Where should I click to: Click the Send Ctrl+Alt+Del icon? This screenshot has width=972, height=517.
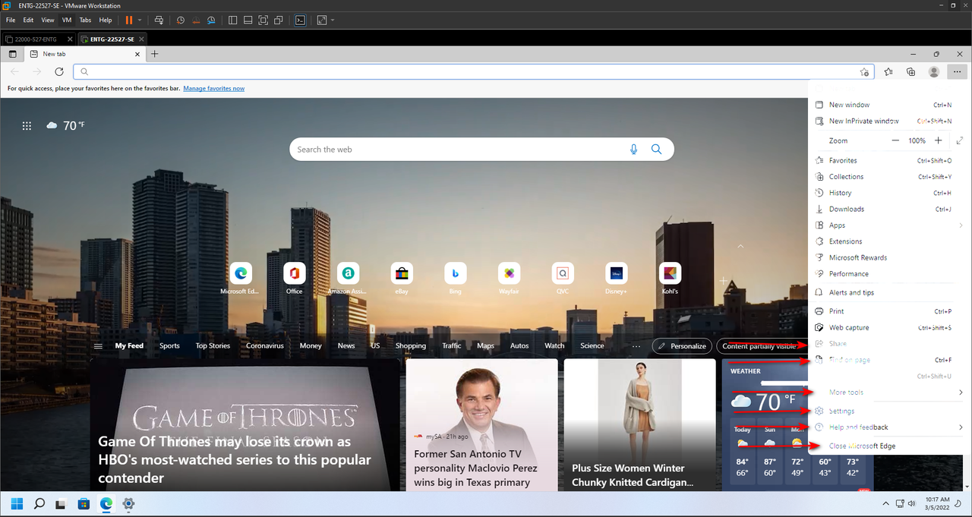click(x=159, y=20)
